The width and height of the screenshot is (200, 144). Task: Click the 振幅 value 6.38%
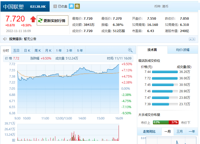[x=118, y=25]
